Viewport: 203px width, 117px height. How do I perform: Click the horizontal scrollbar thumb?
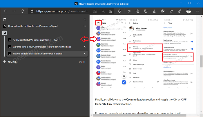(139, 115)
